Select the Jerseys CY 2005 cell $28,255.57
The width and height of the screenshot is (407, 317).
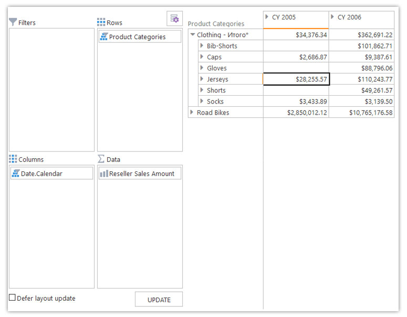[x=296, y=79]
